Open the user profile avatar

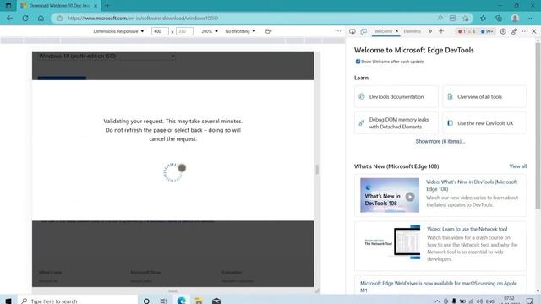click(x=515, y=18)
